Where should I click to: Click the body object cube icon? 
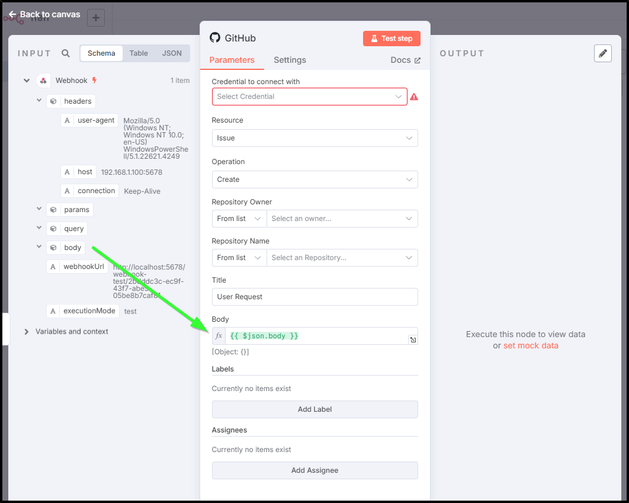pos(53,248)
